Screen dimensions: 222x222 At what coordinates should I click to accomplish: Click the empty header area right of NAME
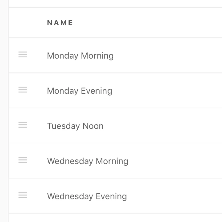[x=148, y=23]
